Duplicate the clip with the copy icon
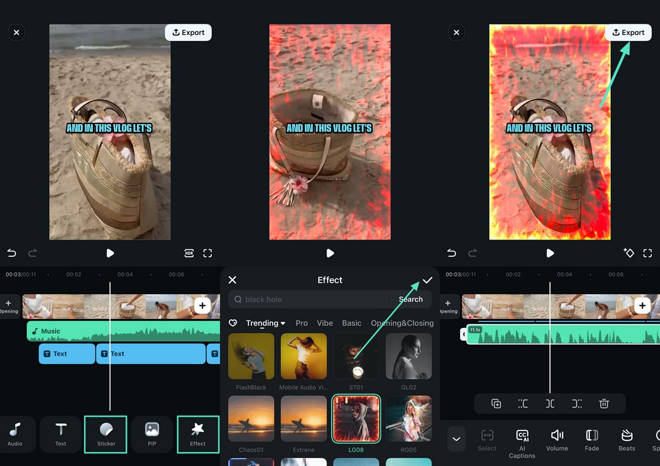 [x=496, y=404]
